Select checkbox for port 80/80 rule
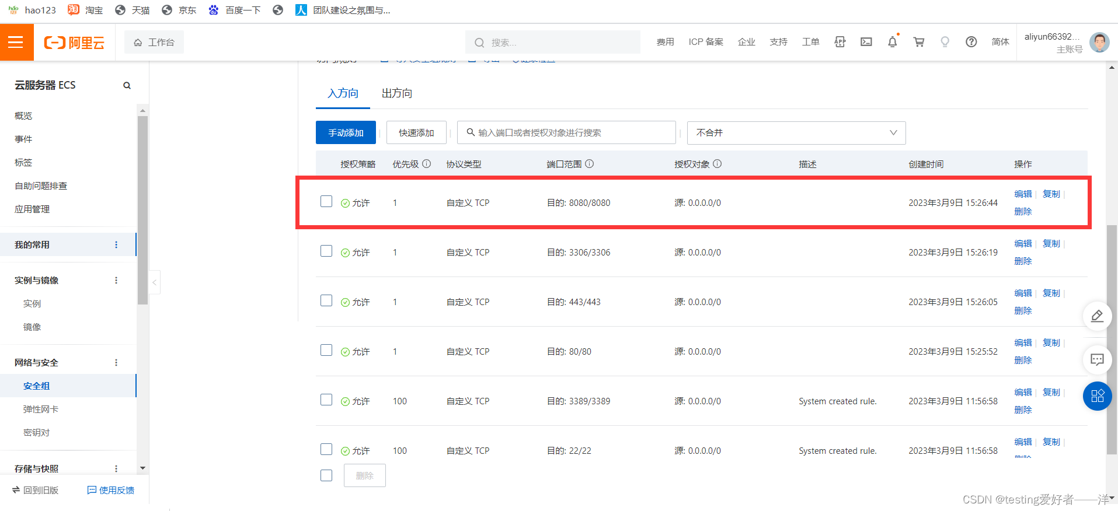The image size is (1118, 511). click(x=326, y=351)
